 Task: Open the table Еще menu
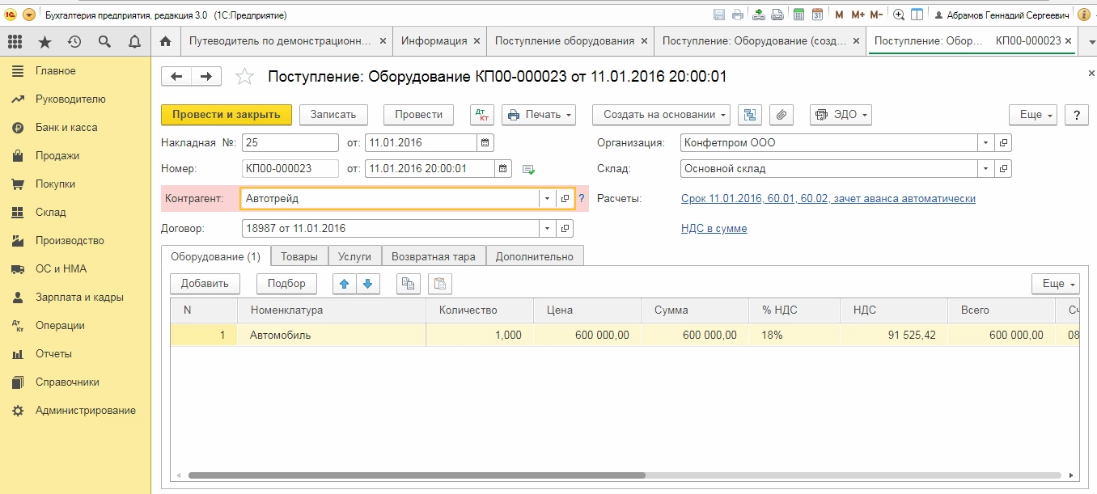coord(1056,284)
